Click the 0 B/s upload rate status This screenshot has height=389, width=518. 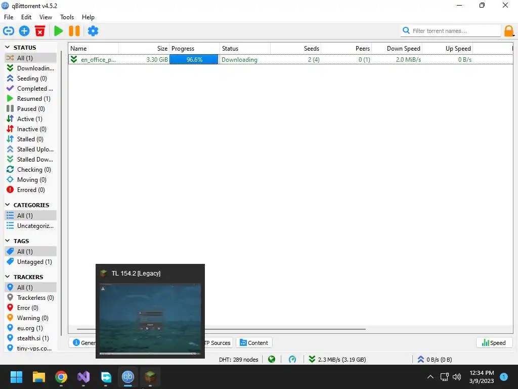click(435, 360)
